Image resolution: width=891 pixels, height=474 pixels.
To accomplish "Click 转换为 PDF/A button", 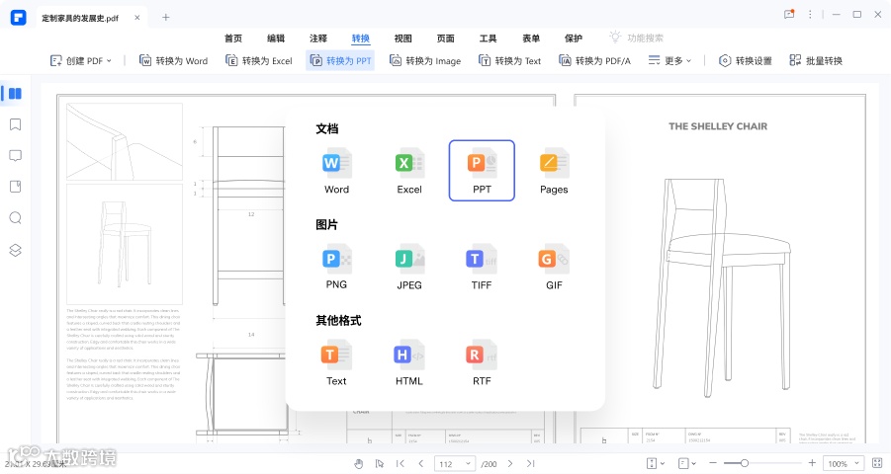I will point(595,61).
